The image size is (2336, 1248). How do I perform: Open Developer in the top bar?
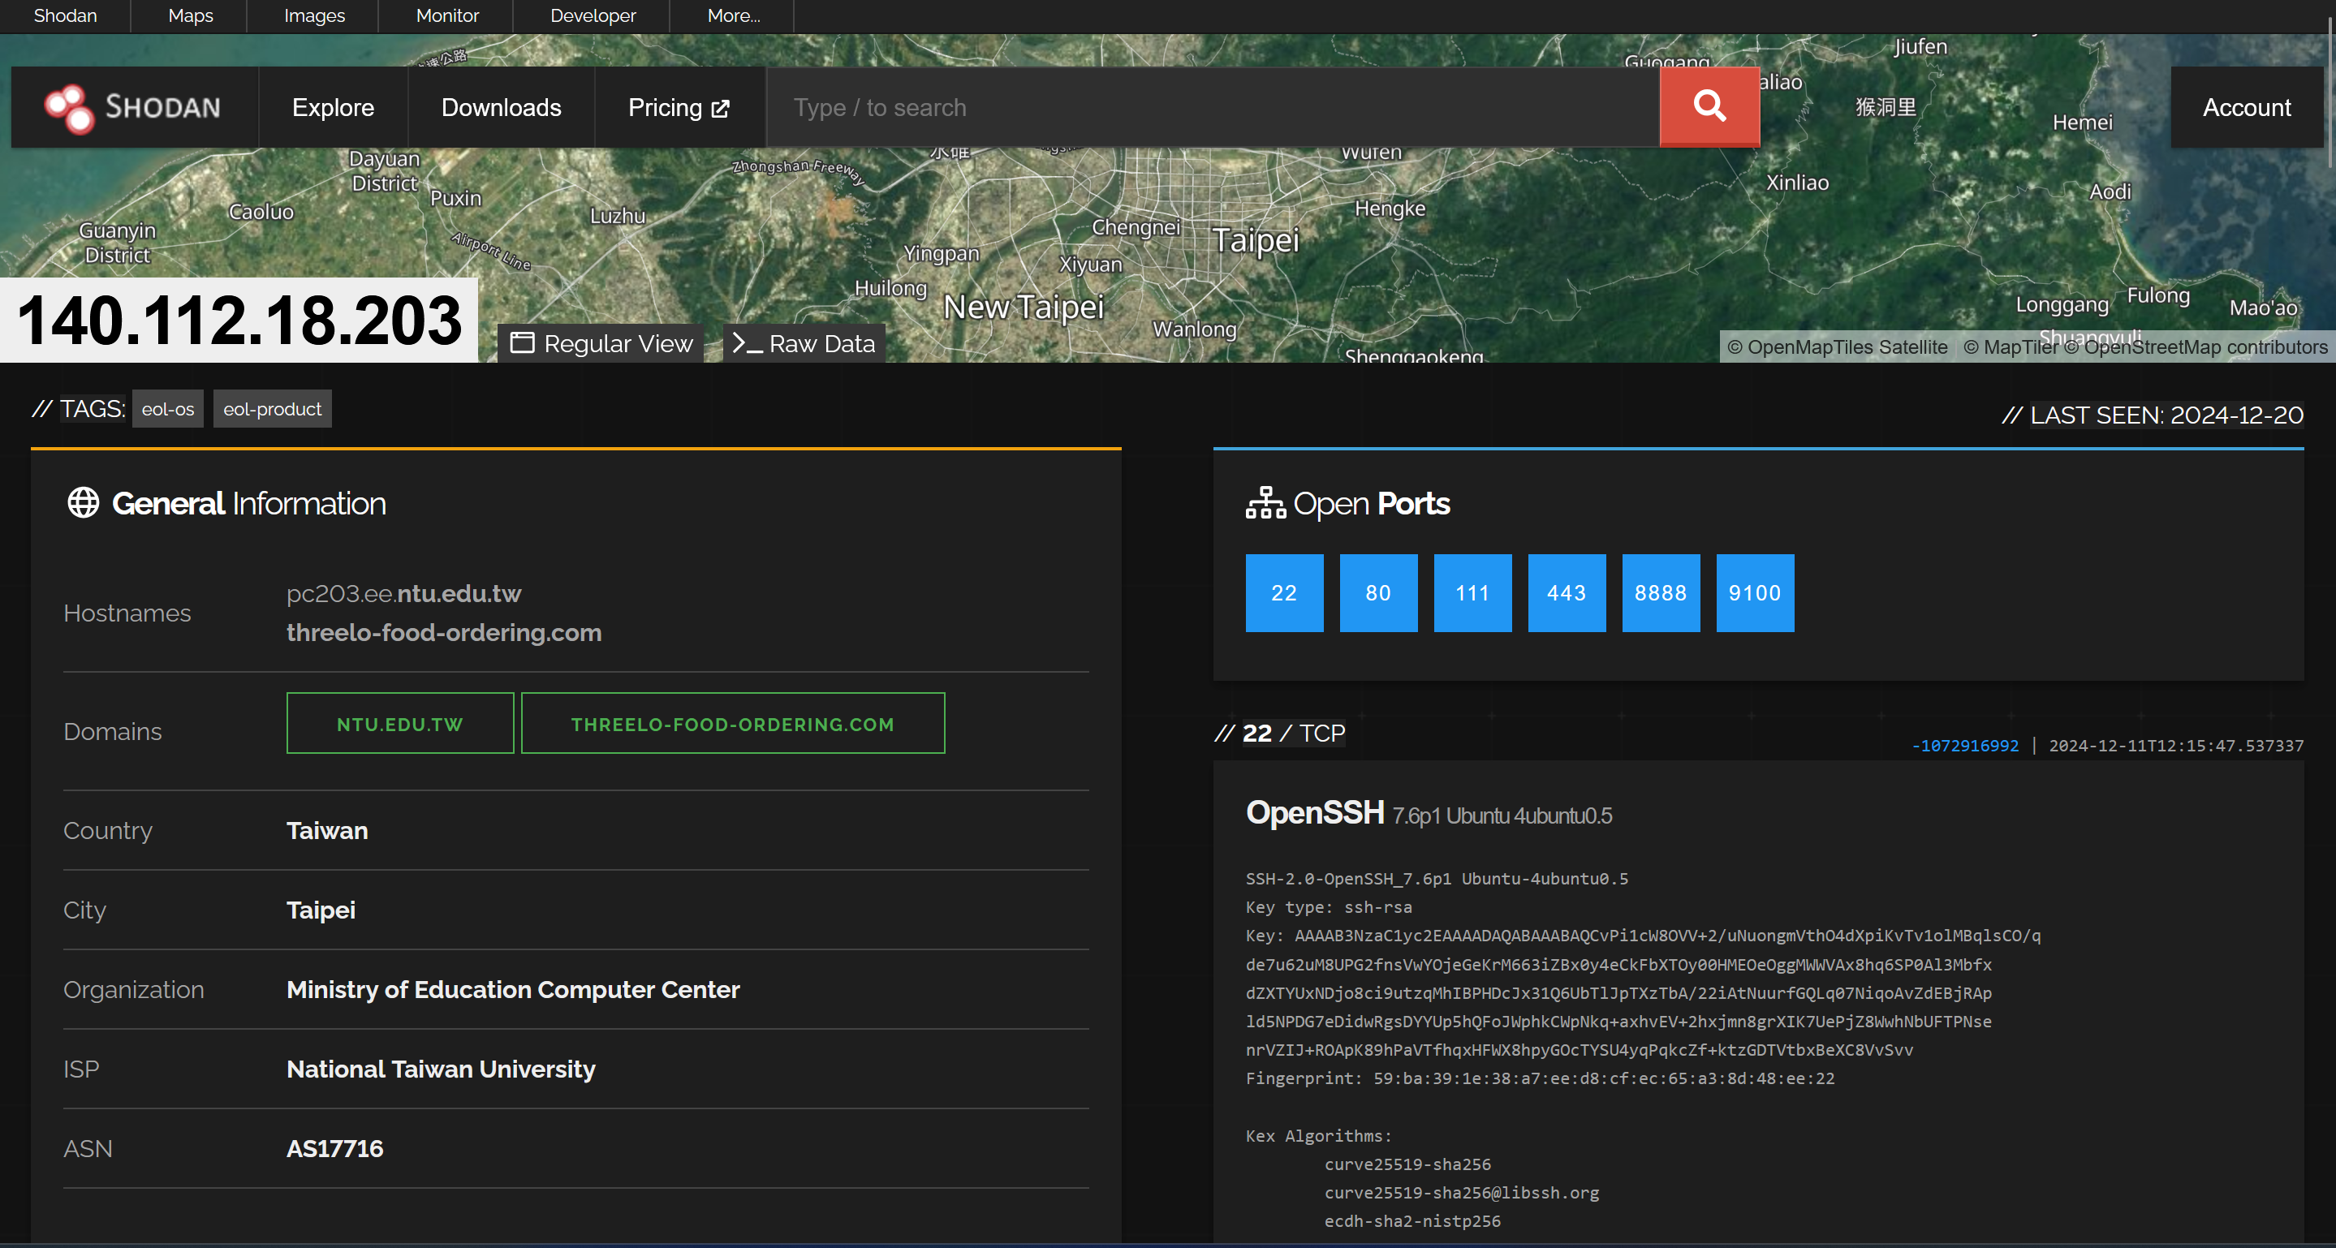pyautogui.click(x=593, y=15)
